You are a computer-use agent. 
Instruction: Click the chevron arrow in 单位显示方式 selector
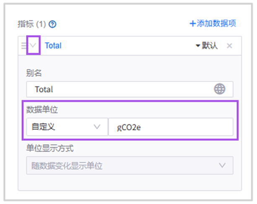(222, 166)
